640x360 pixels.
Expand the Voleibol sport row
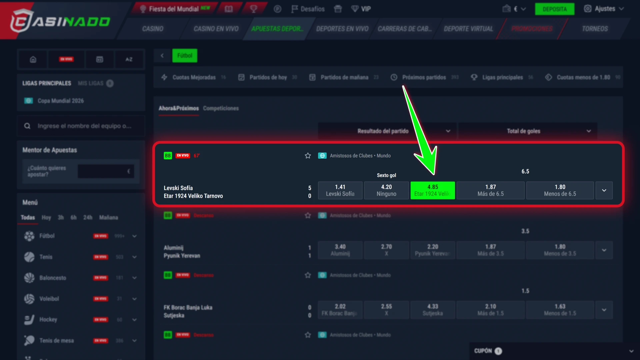pos(135,299)
